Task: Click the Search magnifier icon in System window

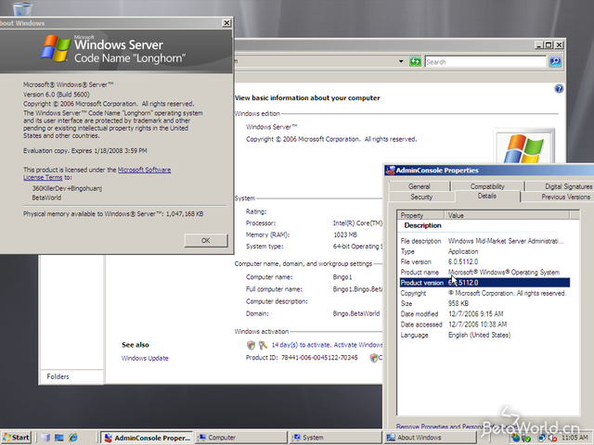Action: point(555,61)
